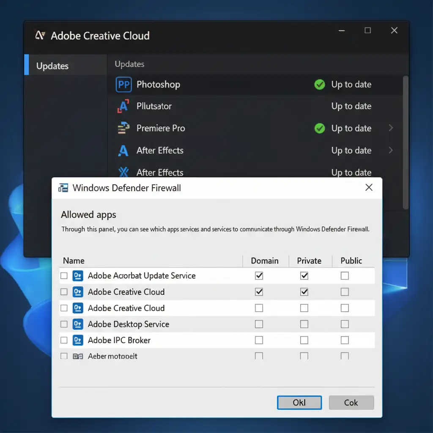Screen dimensions: 433x433
Task: Uncheck Domain for Adobe Acrobat Update Service
Action: (259, 276)
